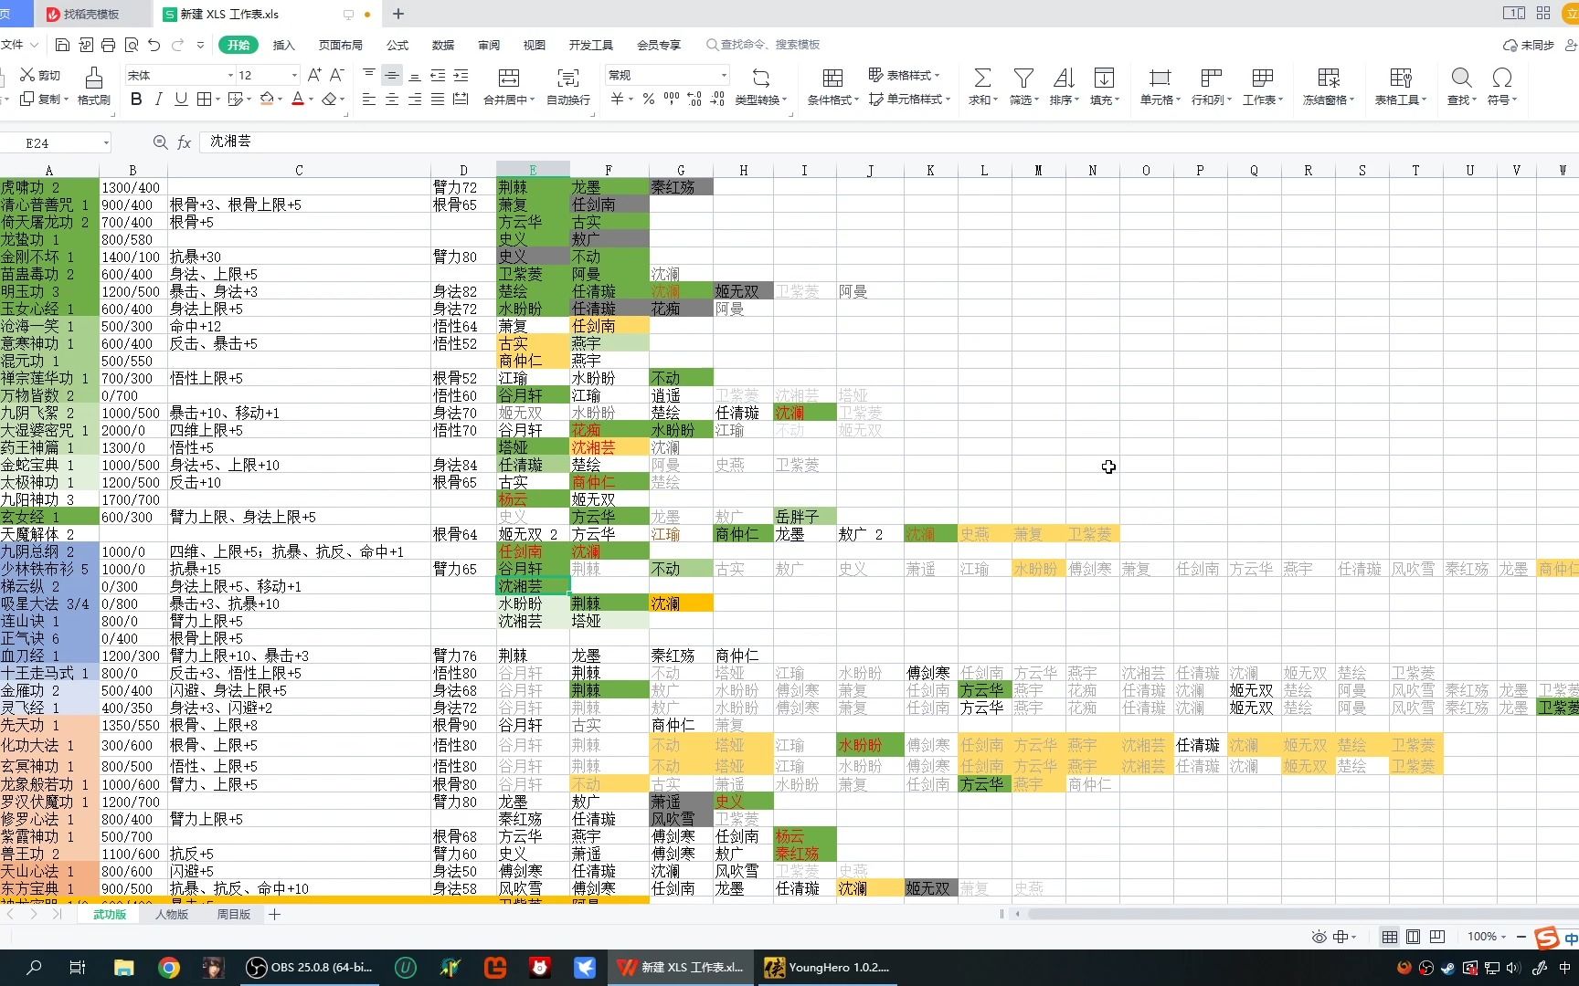Click the Merge and Center (合并居中) icon
This screenshot has width=1579, height=986.
(x=509, y=78)
